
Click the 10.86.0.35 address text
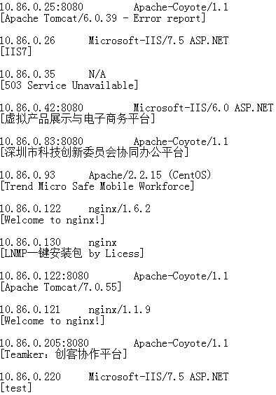click(27, 74)
